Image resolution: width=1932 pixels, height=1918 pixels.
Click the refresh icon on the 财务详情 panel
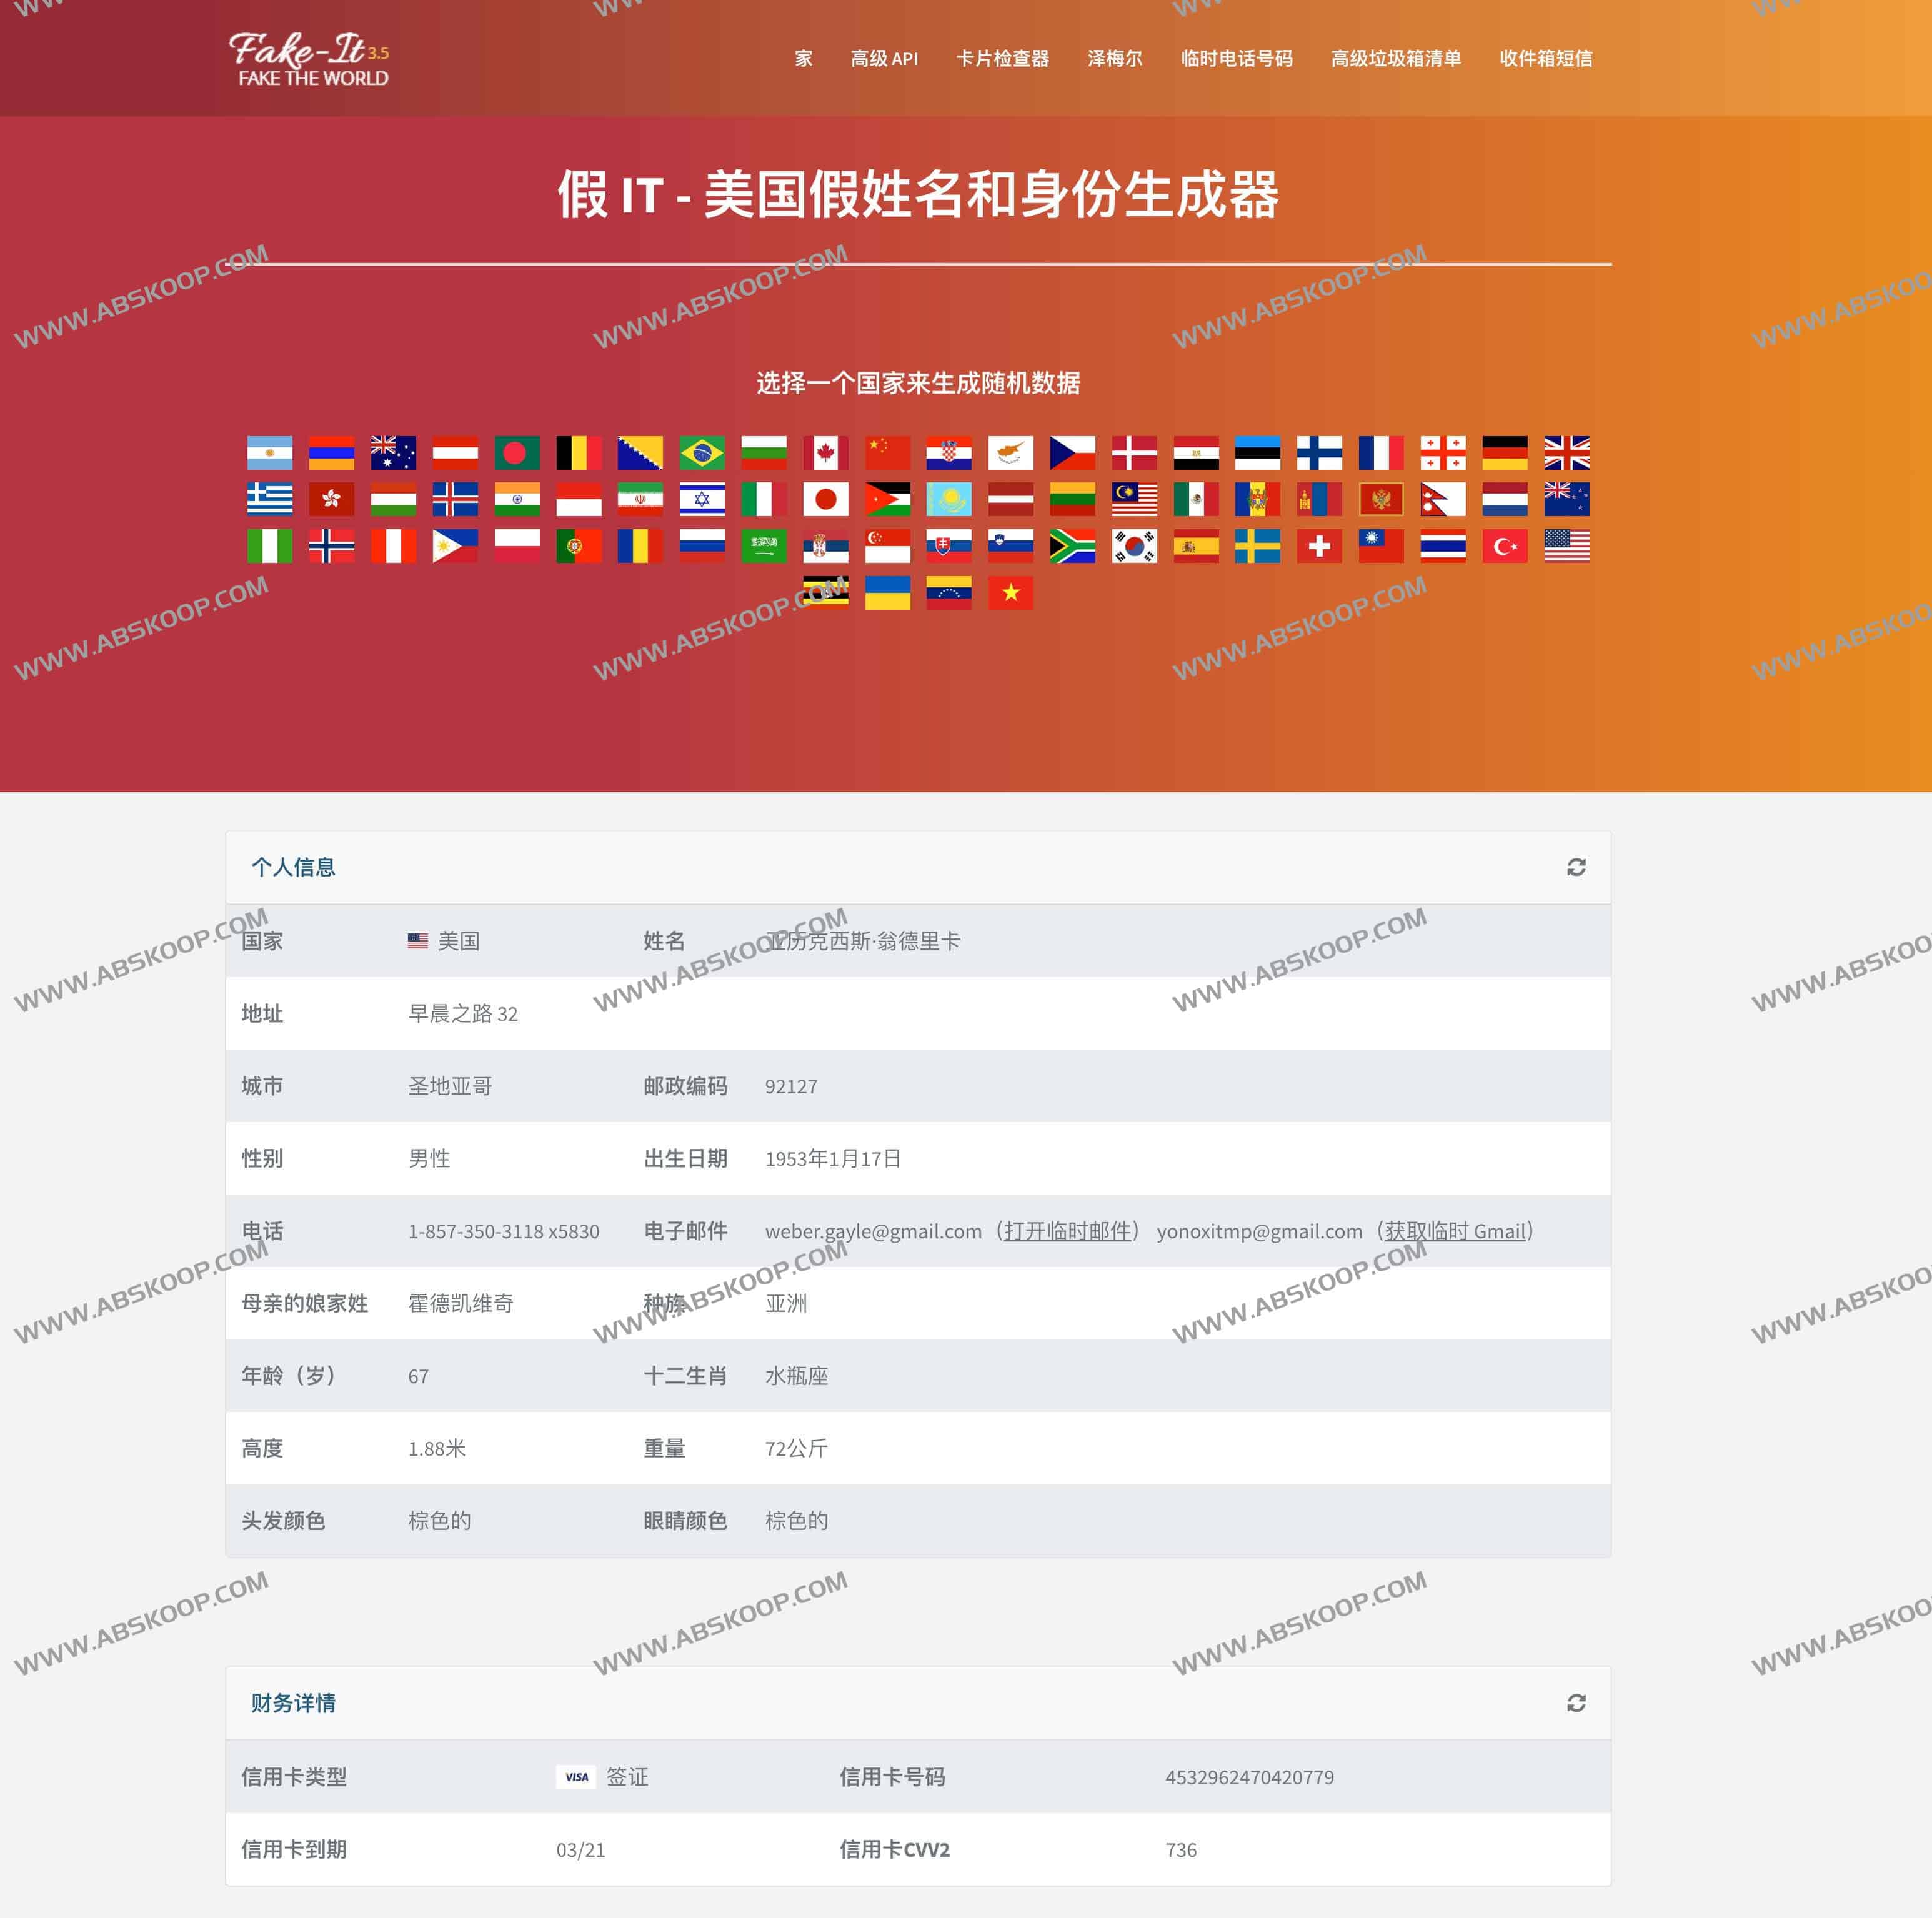(1577, 1703)
